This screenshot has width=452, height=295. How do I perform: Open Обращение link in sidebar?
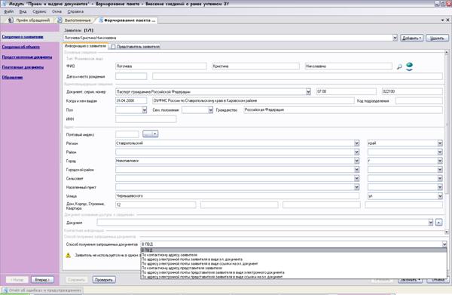[12, 77]
